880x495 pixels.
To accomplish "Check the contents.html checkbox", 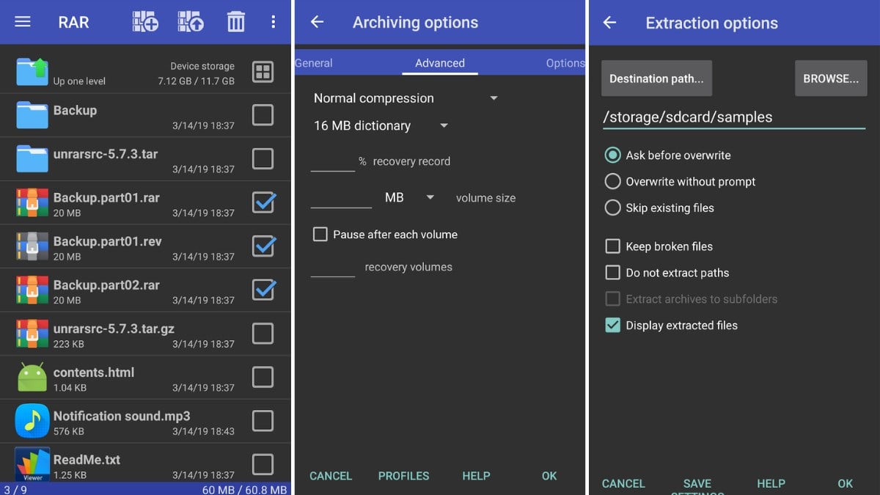I will pyautogui.click(x=263, y=377).
